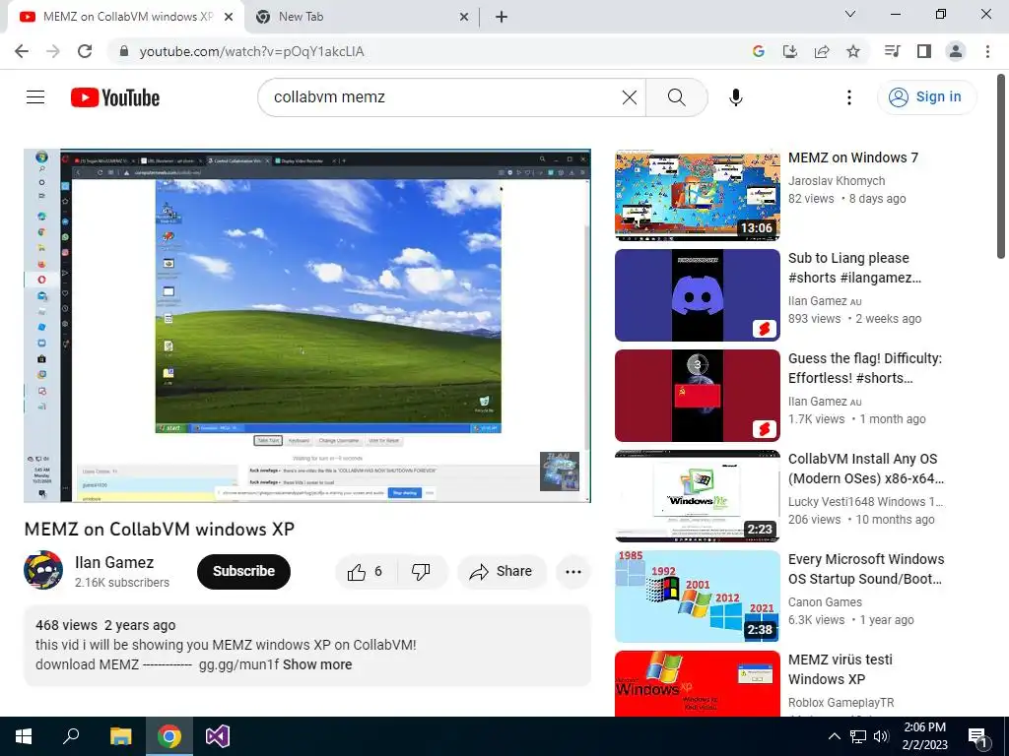Share the MEMZ video
1009x756 pixels.
502,572
